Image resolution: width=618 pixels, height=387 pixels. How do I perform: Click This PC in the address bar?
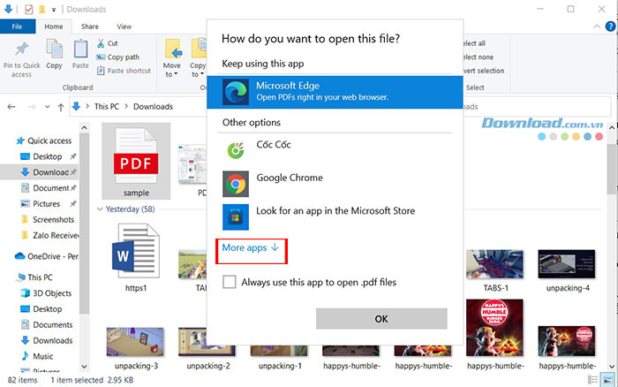click(x=107, y=107)
